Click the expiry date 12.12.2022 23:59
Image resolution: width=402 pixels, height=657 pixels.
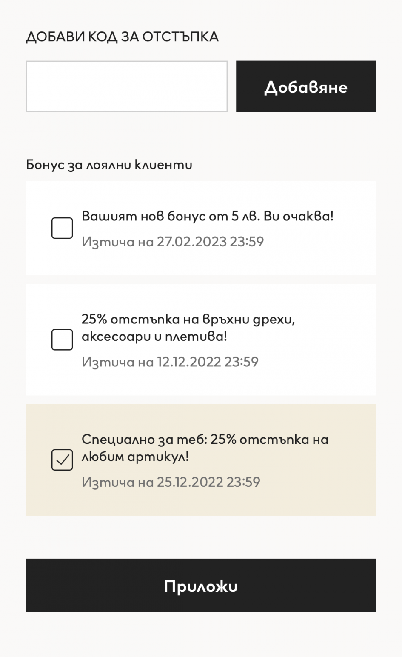point(170,362)
